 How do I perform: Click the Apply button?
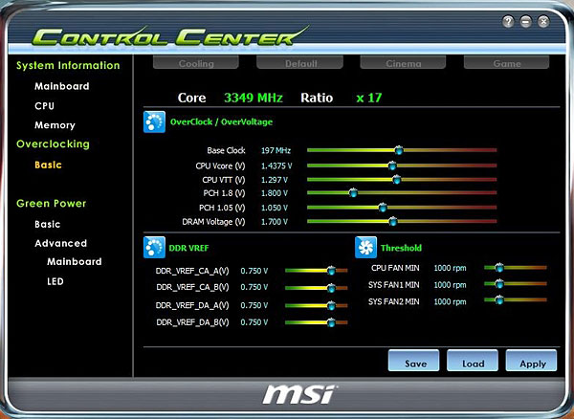[x=531, y=361]
